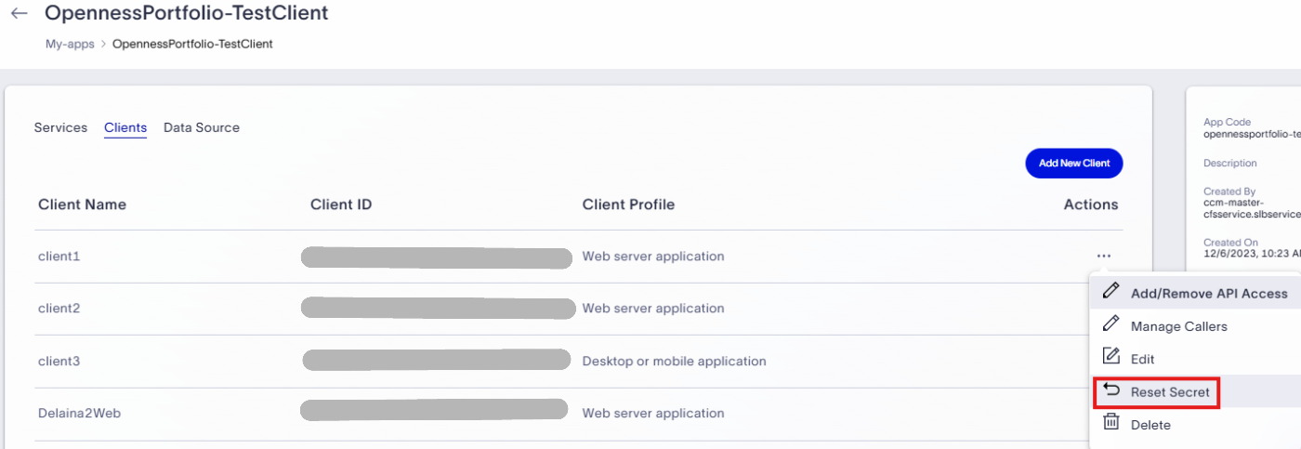
Task: Click Delaina2Web's Web server application profile
Action: coord(653,413)
